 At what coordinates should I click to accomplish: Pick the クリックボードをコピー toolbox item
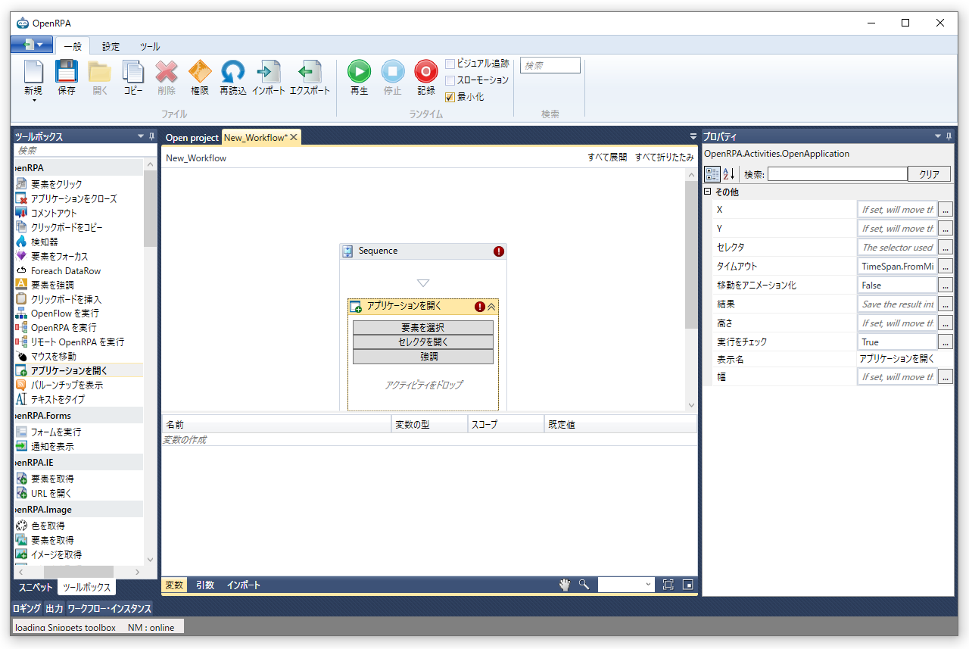(x=67, y=227)
